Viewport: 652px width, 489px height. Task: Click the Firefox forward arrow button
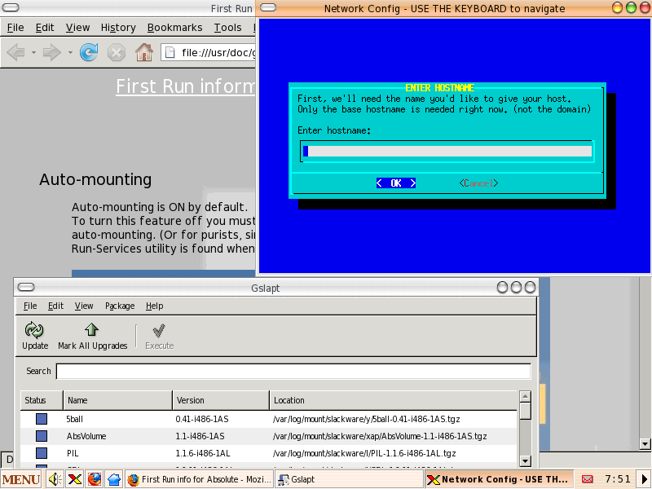tap(51, 52)
